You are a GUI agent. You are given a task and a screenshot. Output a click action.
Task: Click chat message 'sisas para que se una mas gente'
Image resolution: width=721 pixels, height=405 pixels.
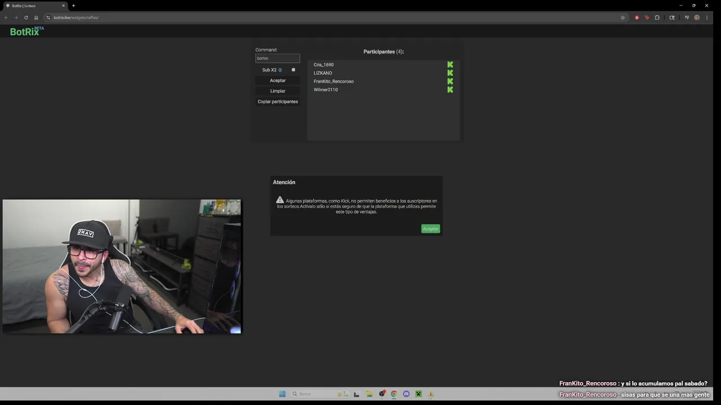[665, 395]
